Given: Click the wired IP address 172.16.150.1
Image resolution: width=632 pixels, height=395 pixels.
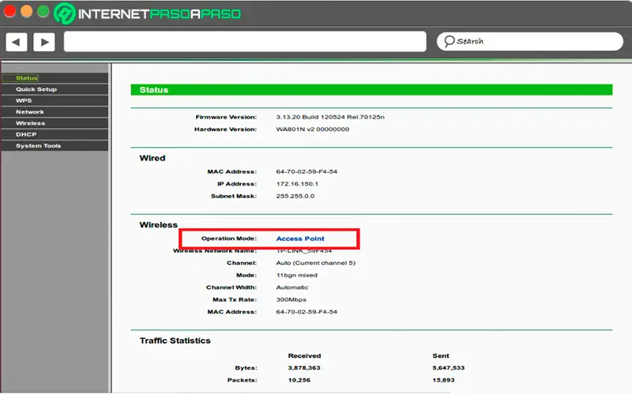Looking at the screenshot, I should [x=297, y=184].
